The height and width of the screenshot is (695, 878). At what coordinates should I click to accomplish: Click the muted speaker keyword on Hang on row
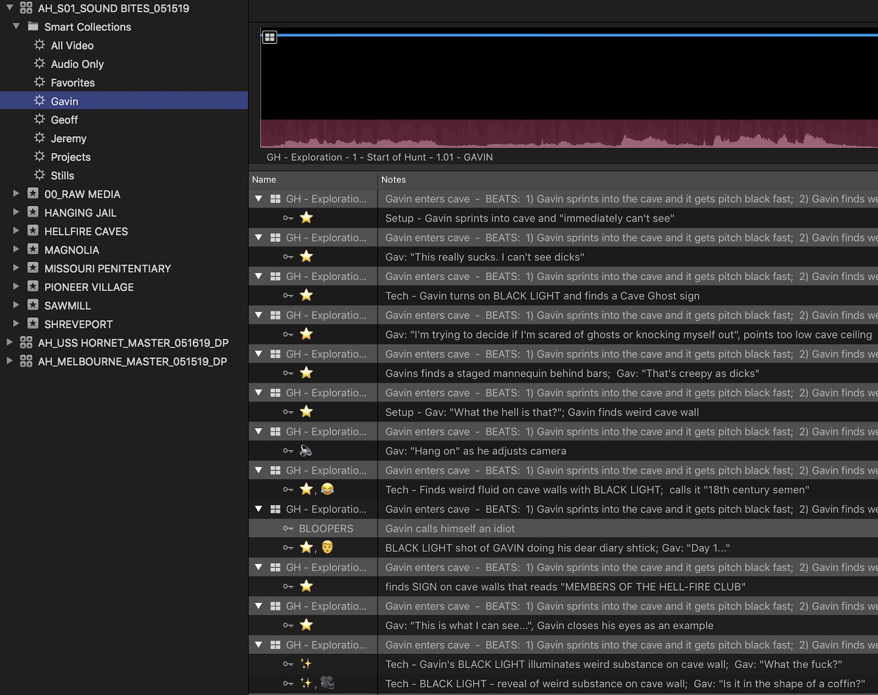tap(306, 451)
